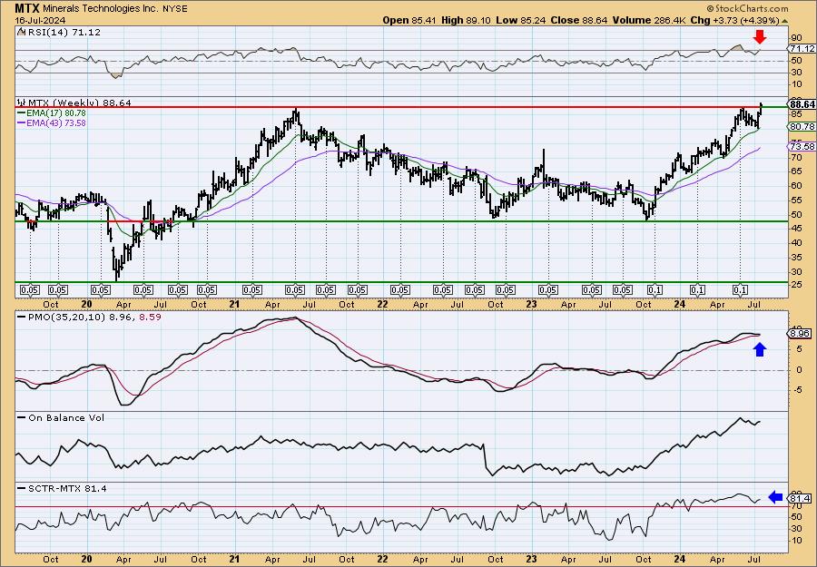Click the 24 year label under price panel

[x=679, y=304]
